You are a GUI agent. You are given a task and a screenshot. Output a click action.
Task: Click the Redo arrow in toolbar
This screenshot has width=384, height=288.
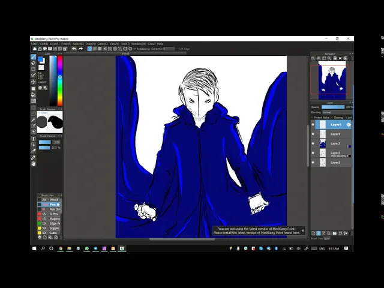[x=80, y=49]
